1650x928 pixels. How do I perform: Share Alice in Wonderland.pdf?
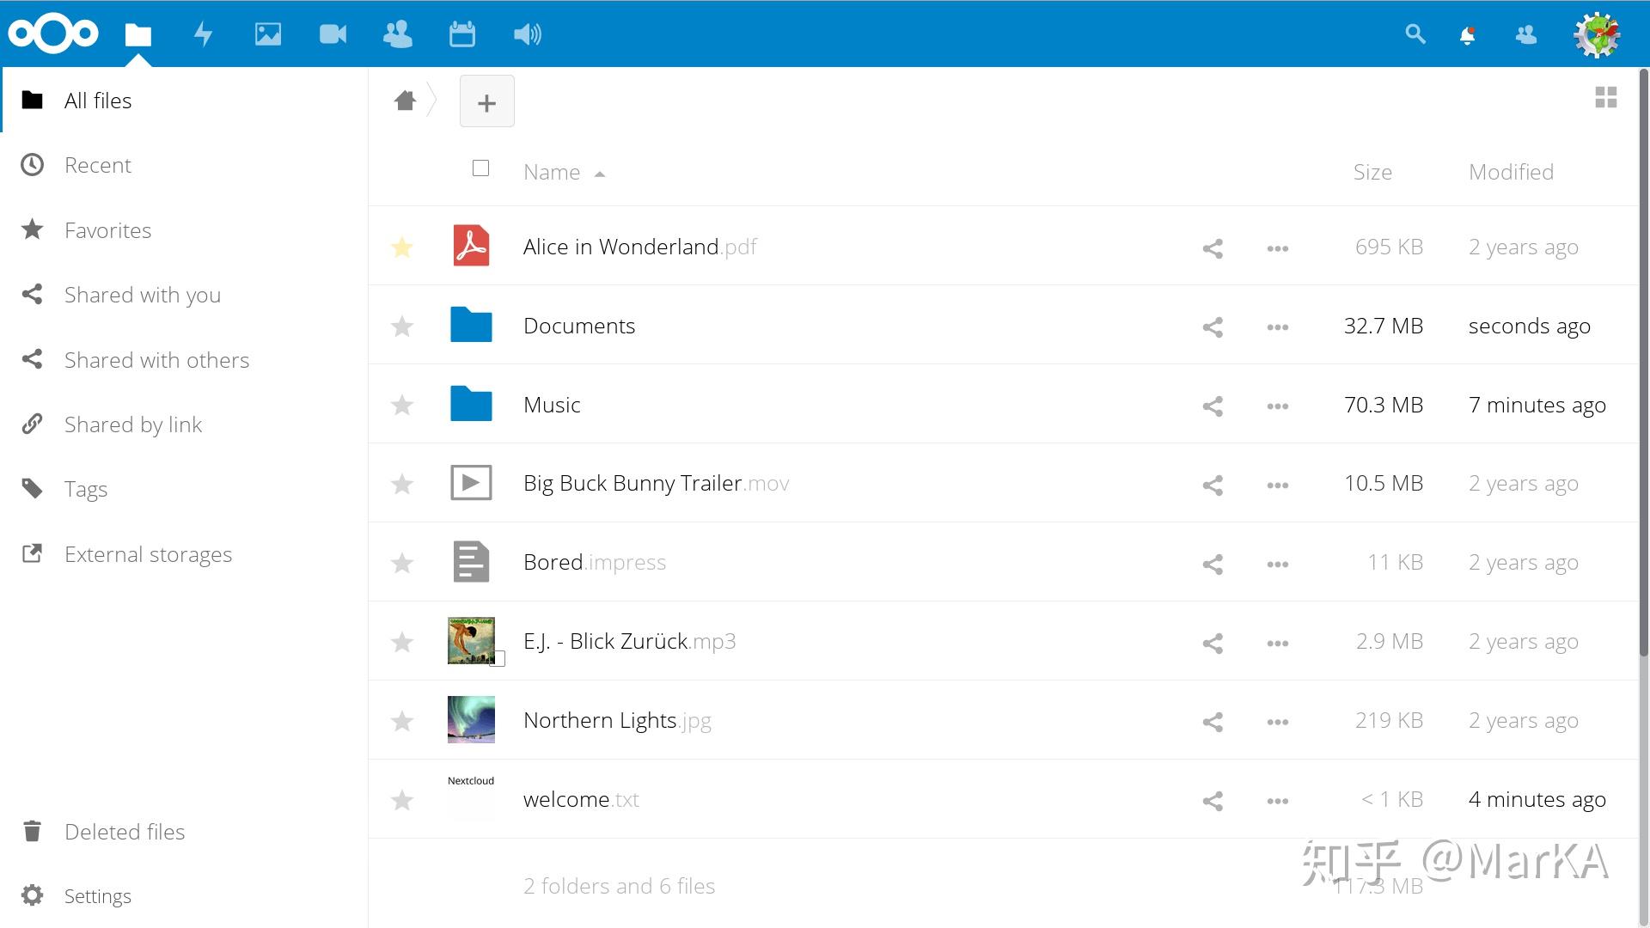pyautogui.click(x=1213, y=248)
